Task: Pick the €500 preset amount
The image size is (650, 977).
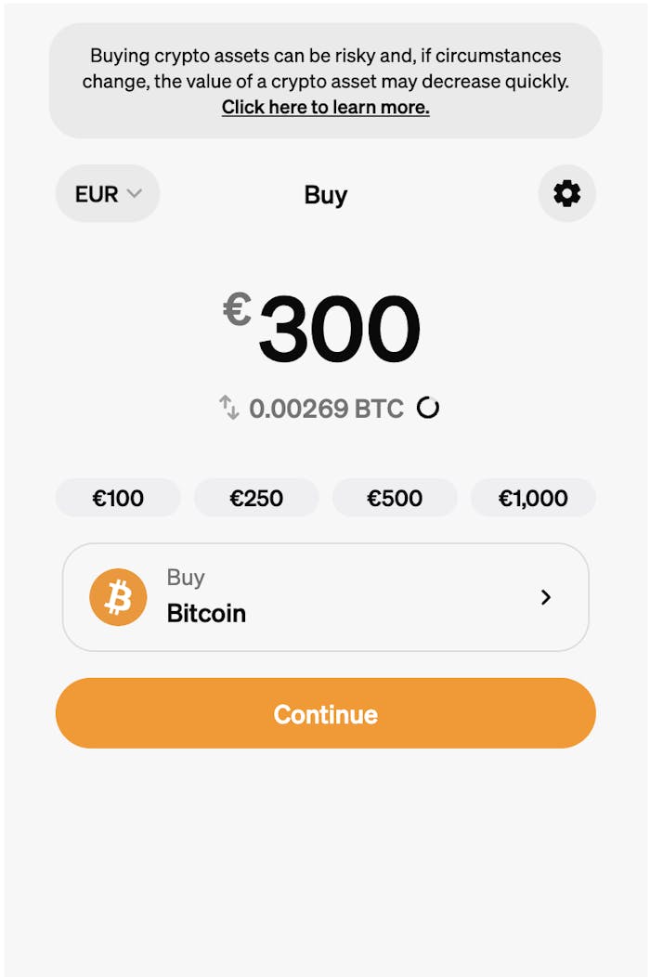Action: click(395, 498)
